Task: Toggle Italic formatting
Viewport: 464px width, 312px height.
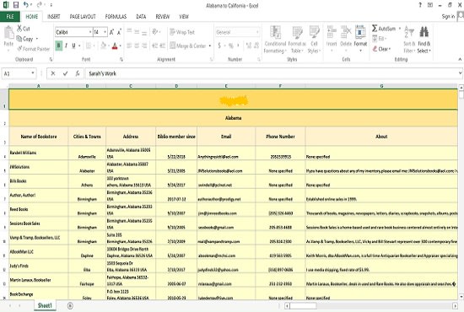Action: tap(67, 46)
